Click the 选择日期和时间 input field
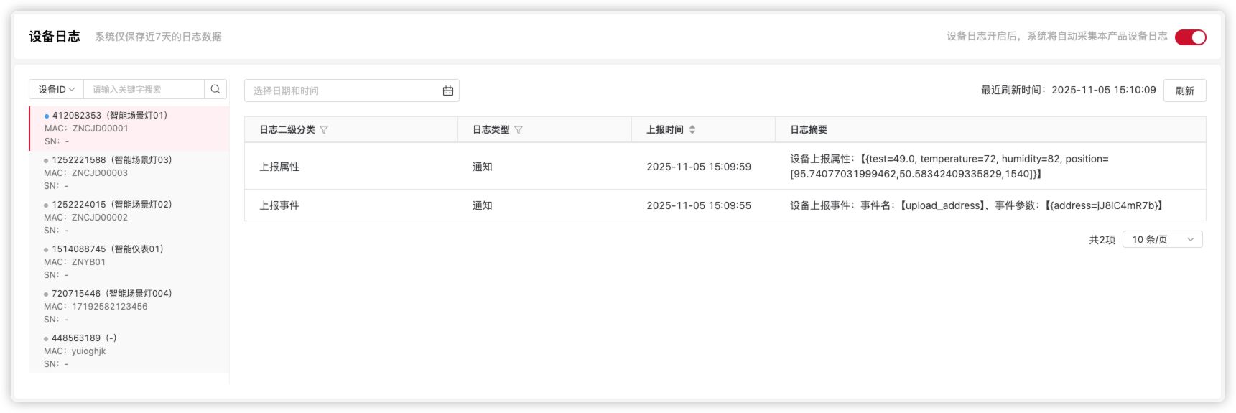 [x=345, y=91]
